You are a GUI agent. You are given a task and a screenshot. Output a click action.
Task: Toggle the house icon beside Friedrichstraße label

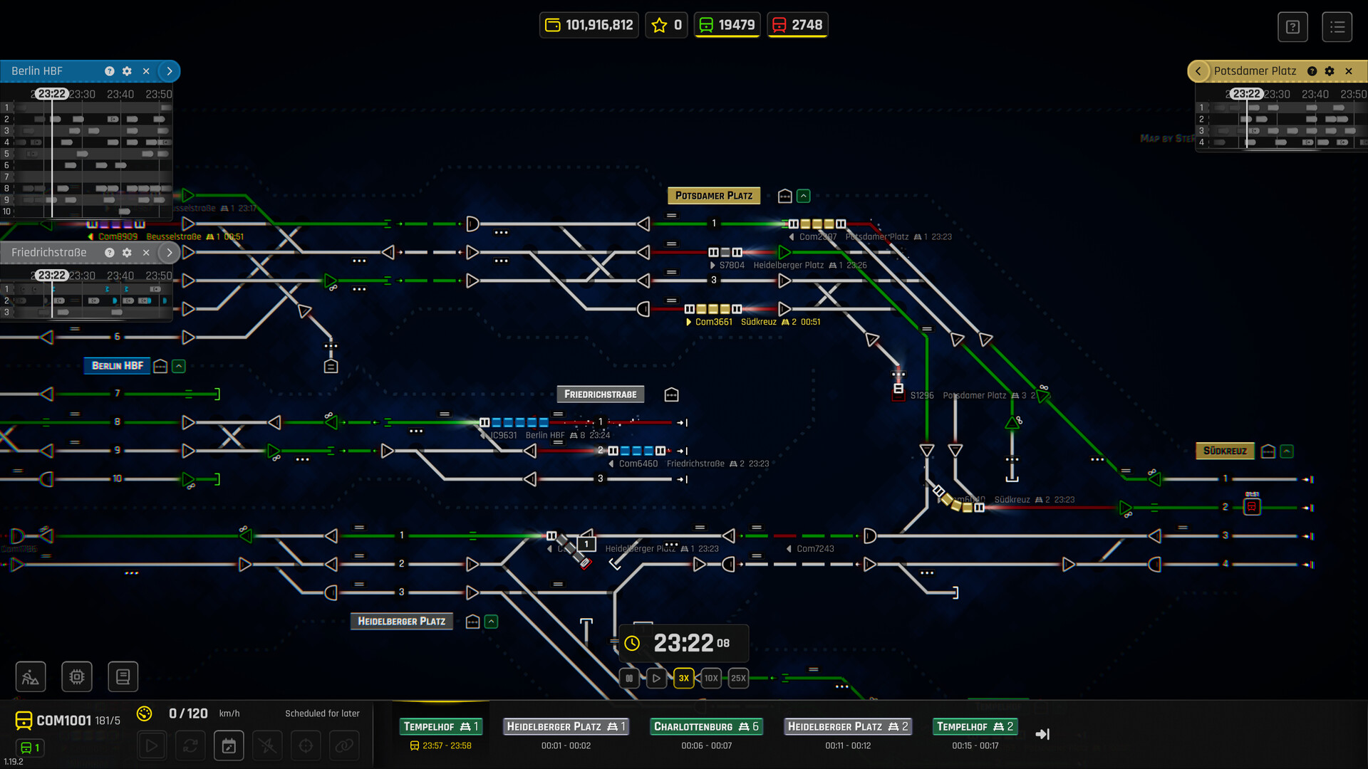(670, 394)
